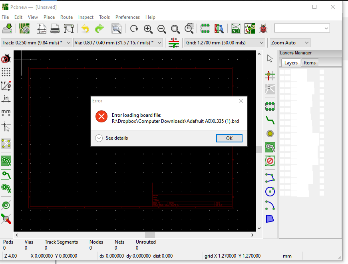Open the Load Netlist tool
The image size is (348, 264).
tap(236, 29)
